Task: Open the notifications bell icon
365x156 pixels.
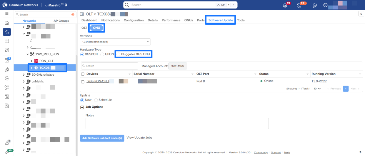Action: (285, 5)
